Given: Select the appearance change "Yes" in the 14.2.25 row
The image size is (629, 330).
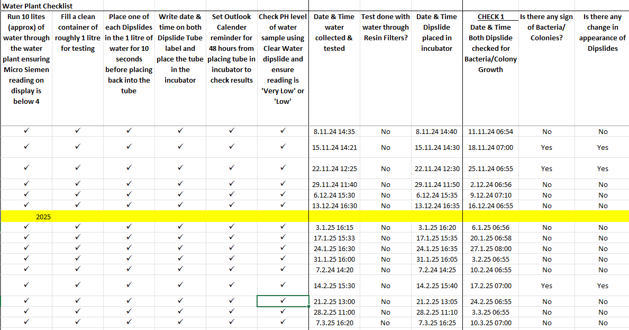Looking at the screenshot, I should (x=603, y=286).
